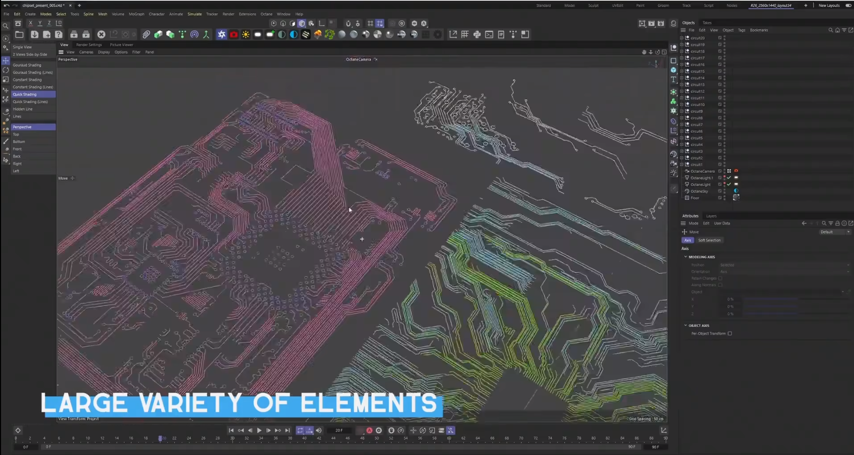Click the blue Cube primitive icon
The height and width of the screenshot is (455, 854).
tap(673, 70)
